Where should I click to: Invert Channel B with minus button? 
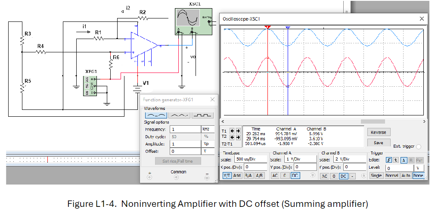click(x=352, y=176)
